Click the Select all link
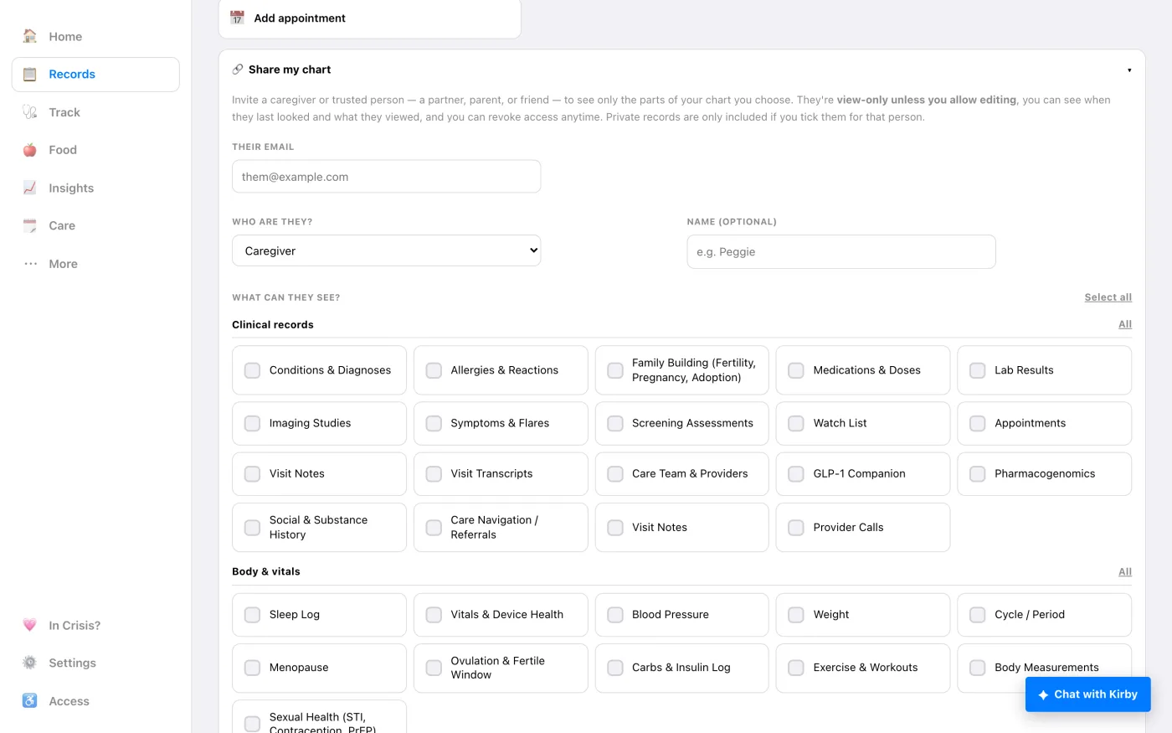 pos(1108,297)
